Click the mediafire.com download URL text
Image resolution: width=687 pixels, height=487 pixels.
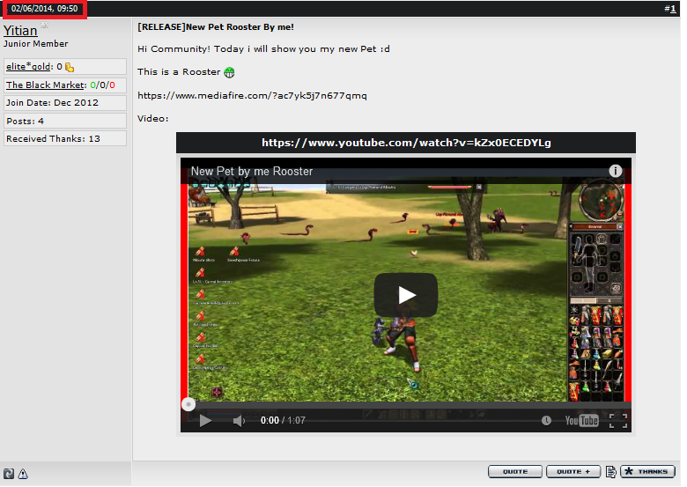tap(252, 95)
